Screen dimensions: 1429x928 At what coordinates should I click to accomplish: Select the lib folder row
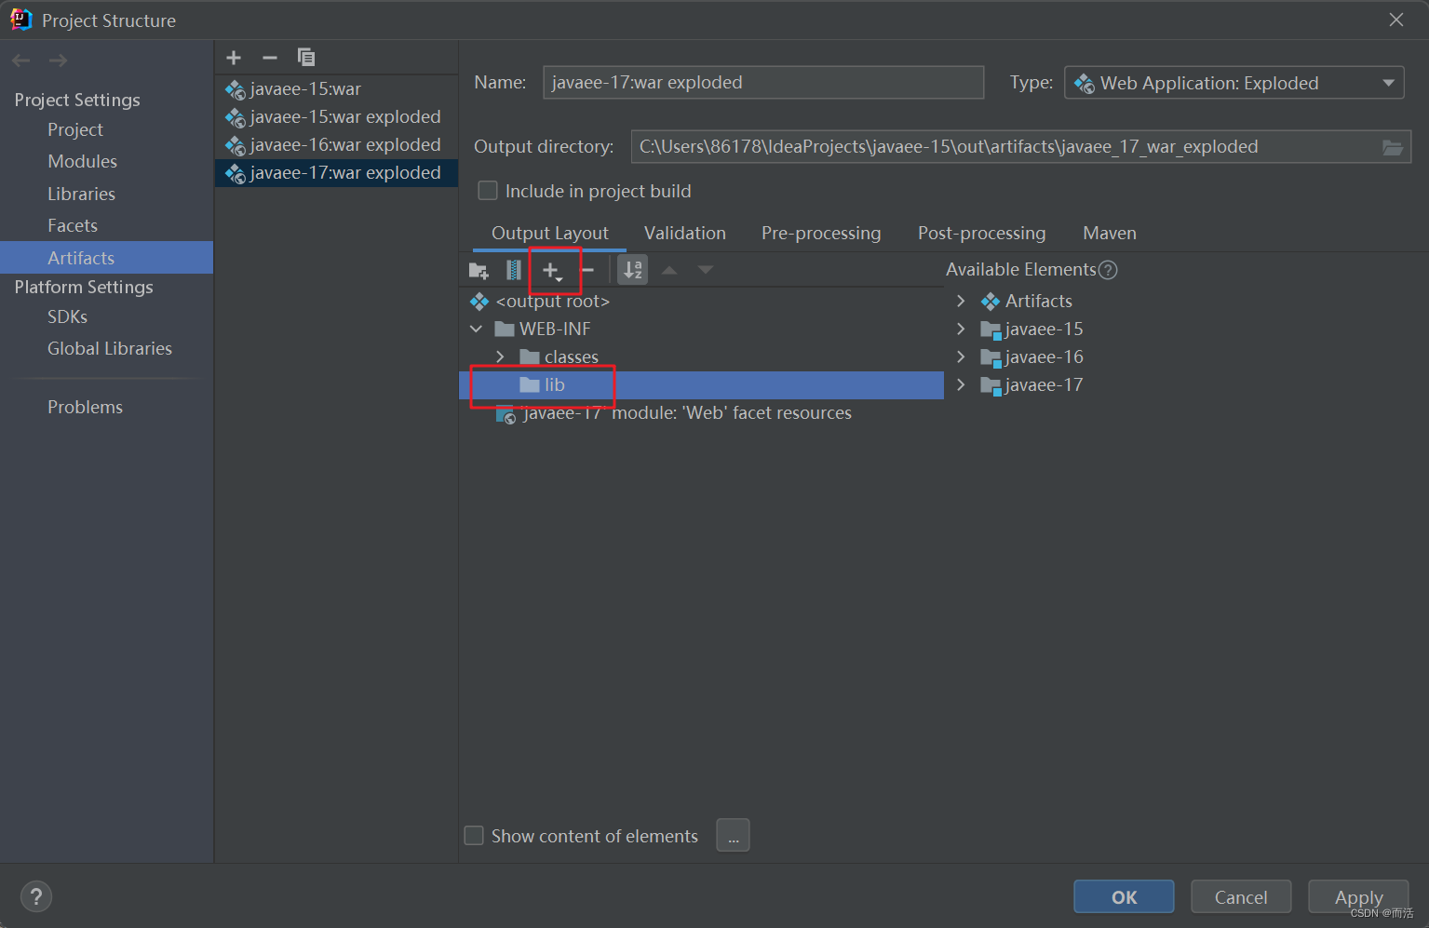tap(701, 385)
